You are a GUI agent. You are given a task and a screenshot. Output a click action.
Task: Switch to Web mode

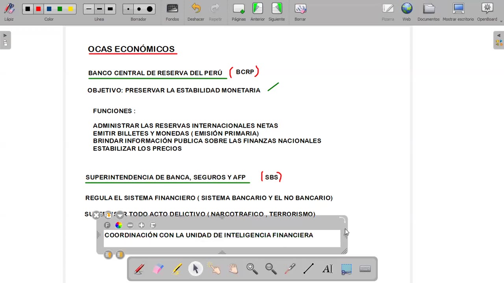[407, 12]
